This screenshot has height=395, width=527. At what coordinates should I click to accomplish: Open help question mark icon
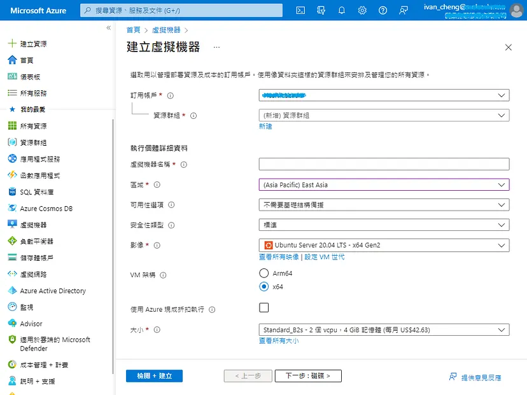383,10
